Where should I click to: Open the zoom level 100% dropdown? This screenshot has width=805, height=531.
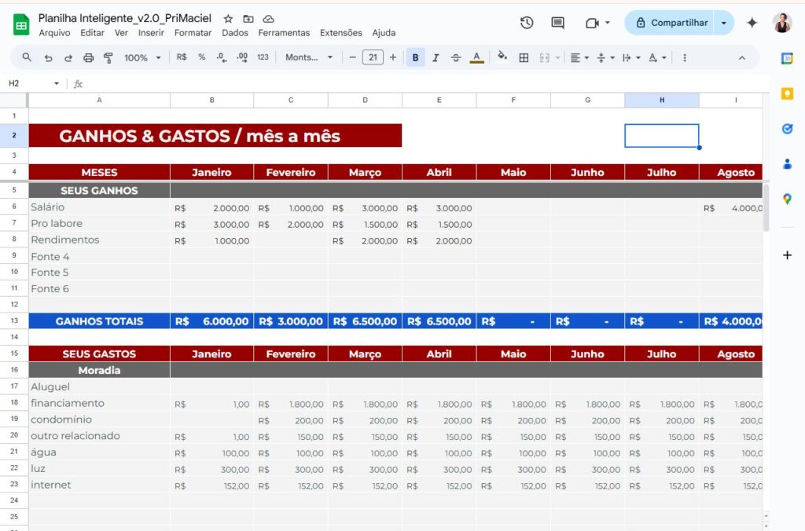coord(142,58)
